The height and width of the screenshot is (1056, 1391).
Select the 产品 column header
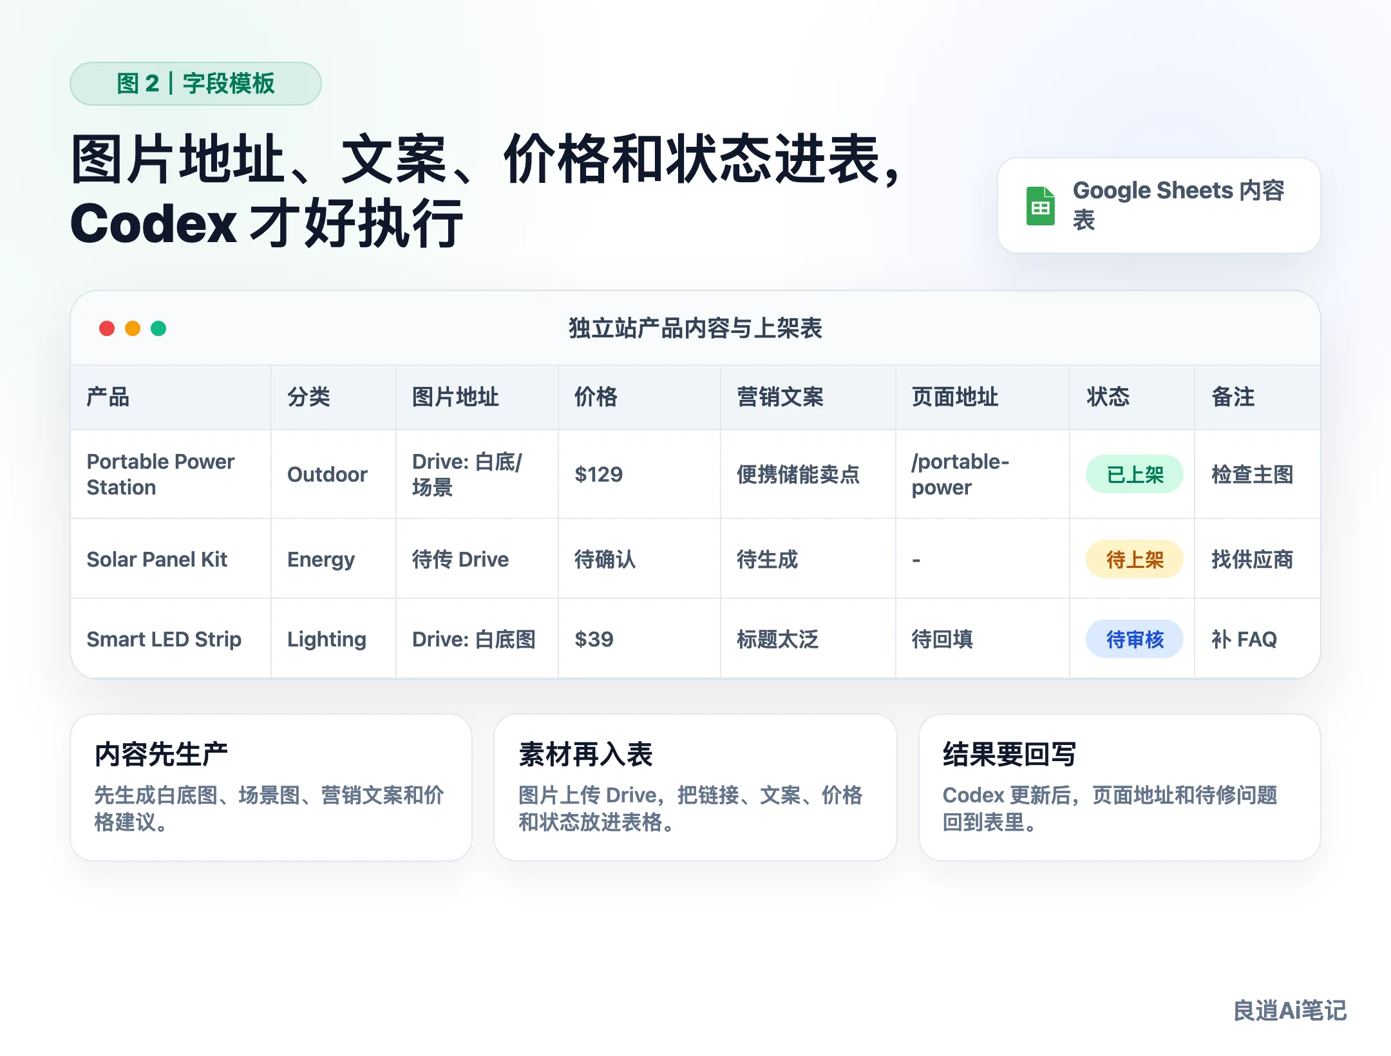[171, 397]
